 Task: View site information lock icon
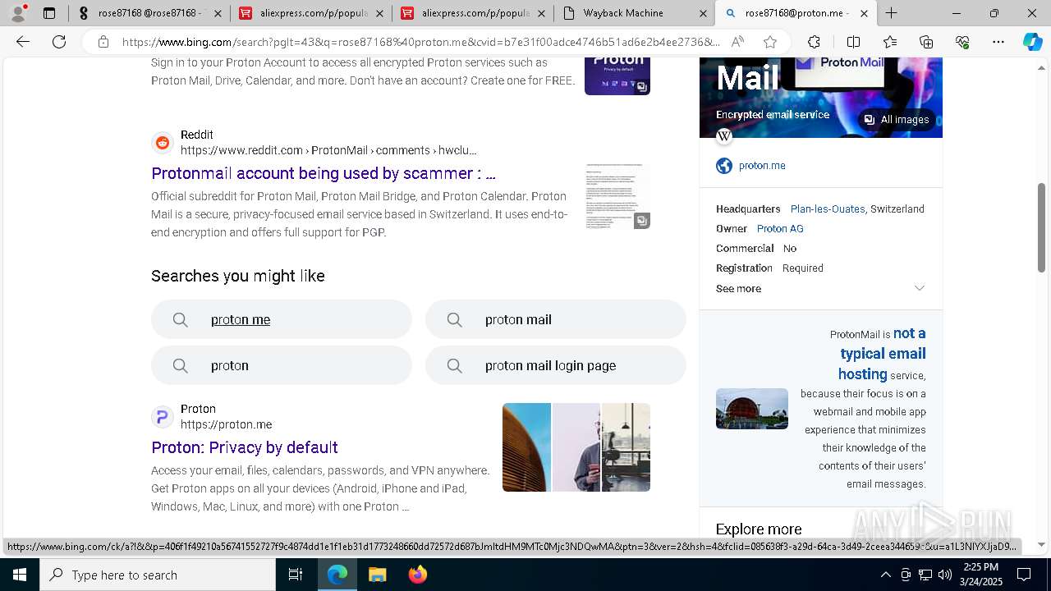point(103,42)
